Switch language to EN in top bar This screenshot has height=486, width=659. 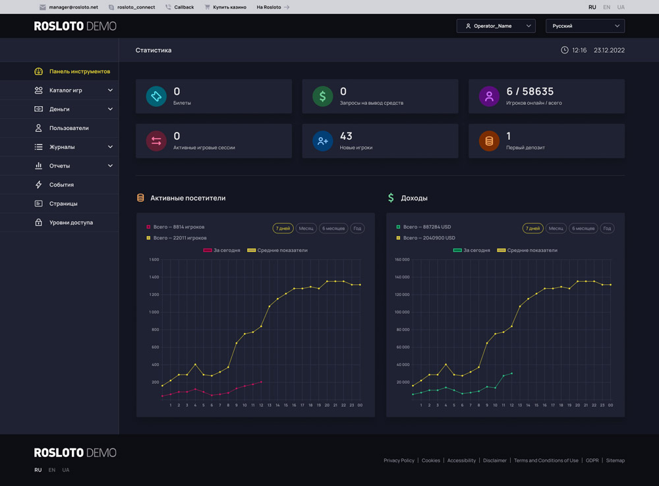coord(606,7)
